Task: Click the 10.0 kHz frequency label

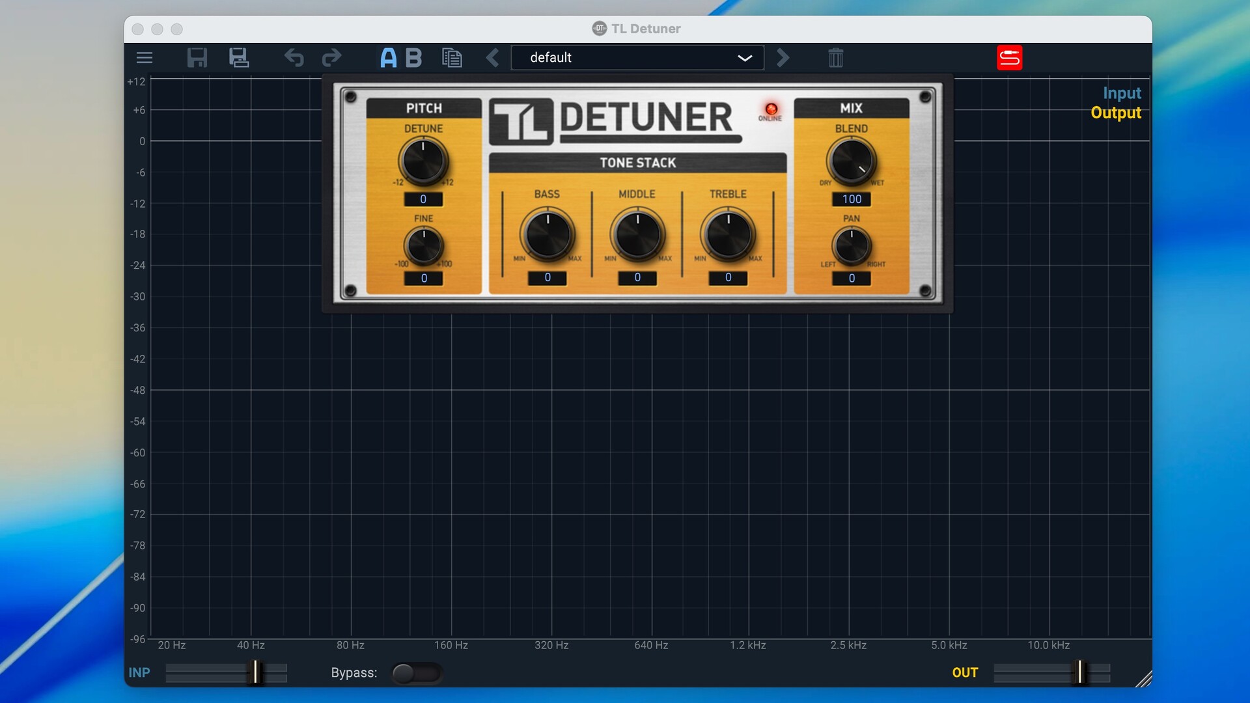Action: coord(1048,645)
